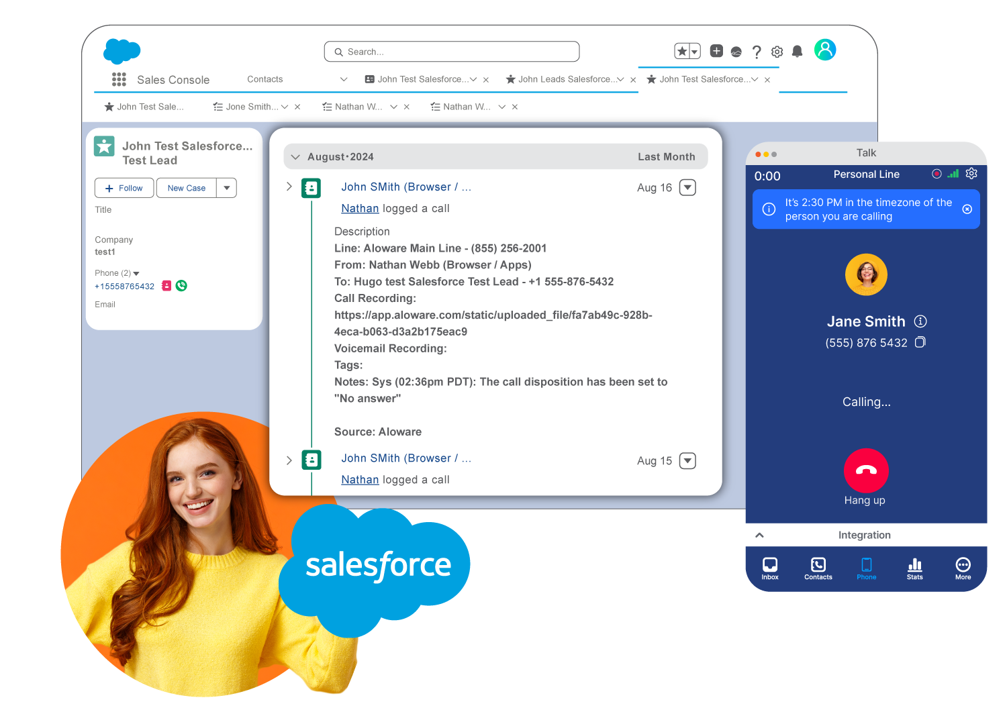Open Contacts tab in Talk

[818, 568]
